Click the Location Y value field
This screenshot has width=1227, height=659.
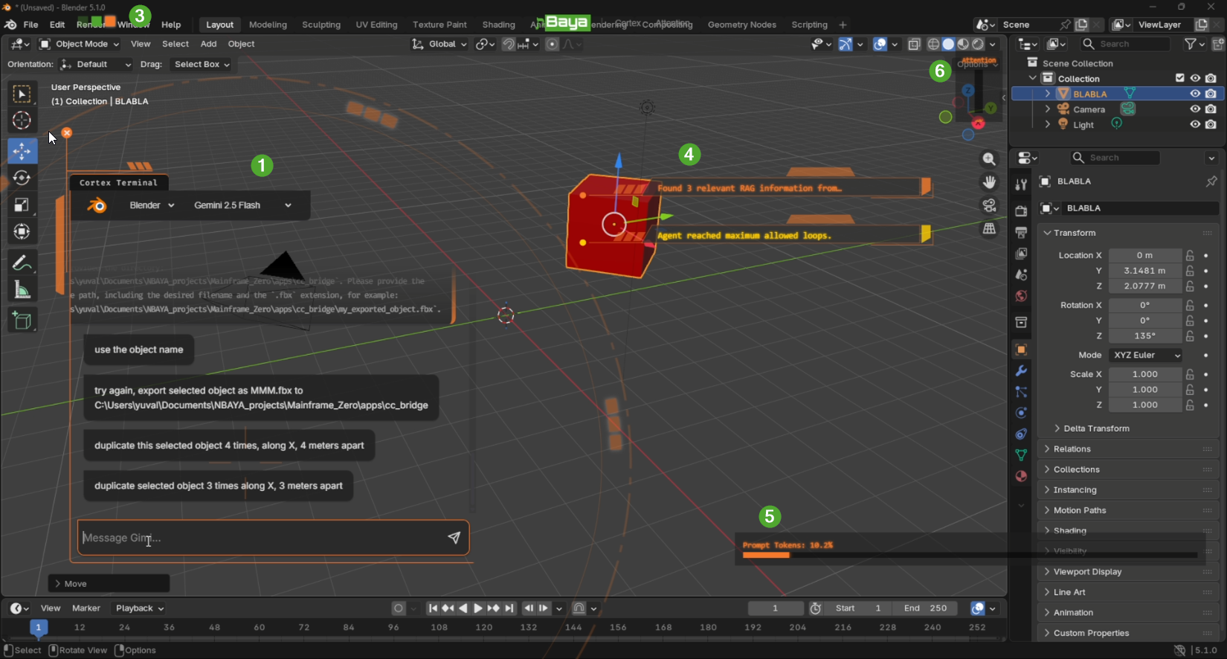1145,271
